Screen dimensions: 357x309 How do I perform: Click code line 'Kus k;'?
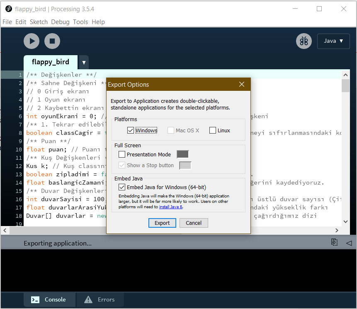coord(37,166)
